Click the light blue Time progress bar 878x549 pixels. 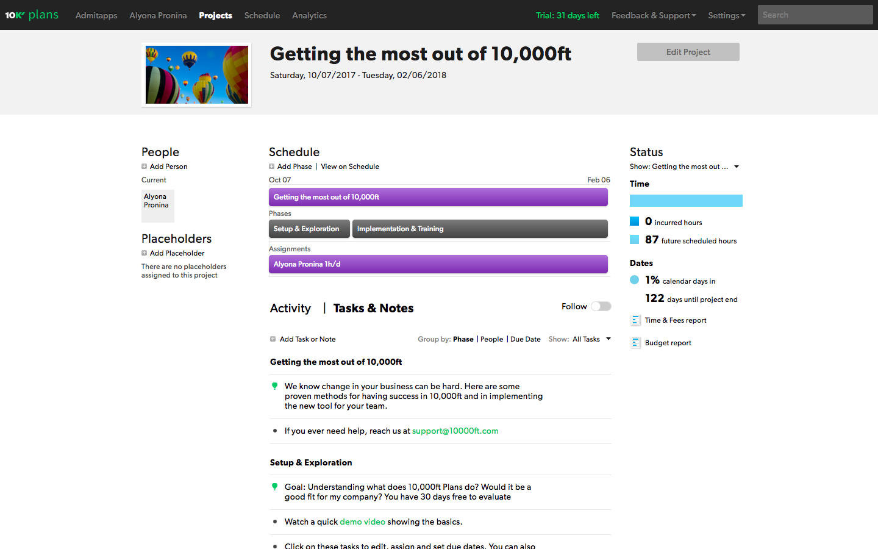(x=686, y=201)
